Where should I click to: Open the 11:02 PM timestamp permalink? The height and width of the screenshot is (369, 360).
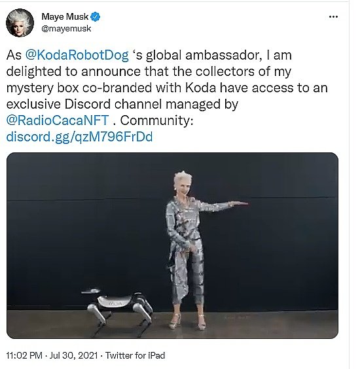pyautogui.click(x=24, y=355)
